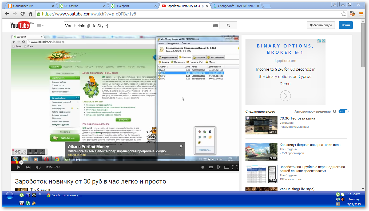Click the video progress bar scrubber
The width and height of the screenshot is (369, 211).
(x=21, y=162)
